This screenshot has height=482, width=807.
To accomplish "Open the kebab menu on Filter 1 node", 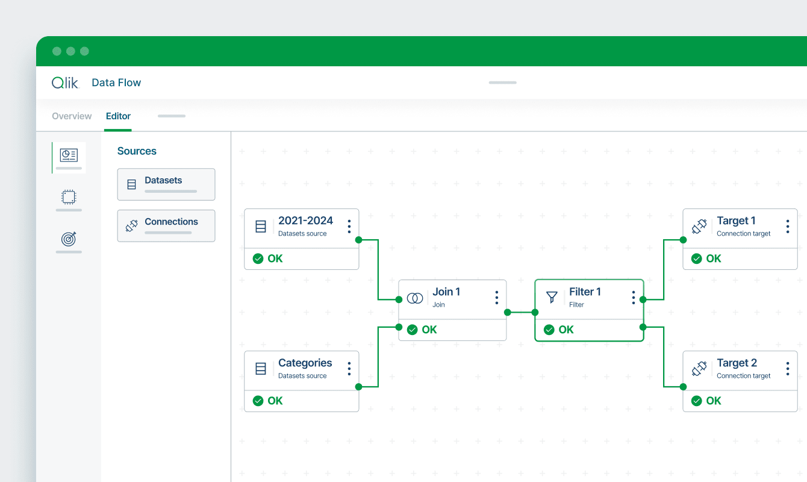I will (x=633, y=298).
